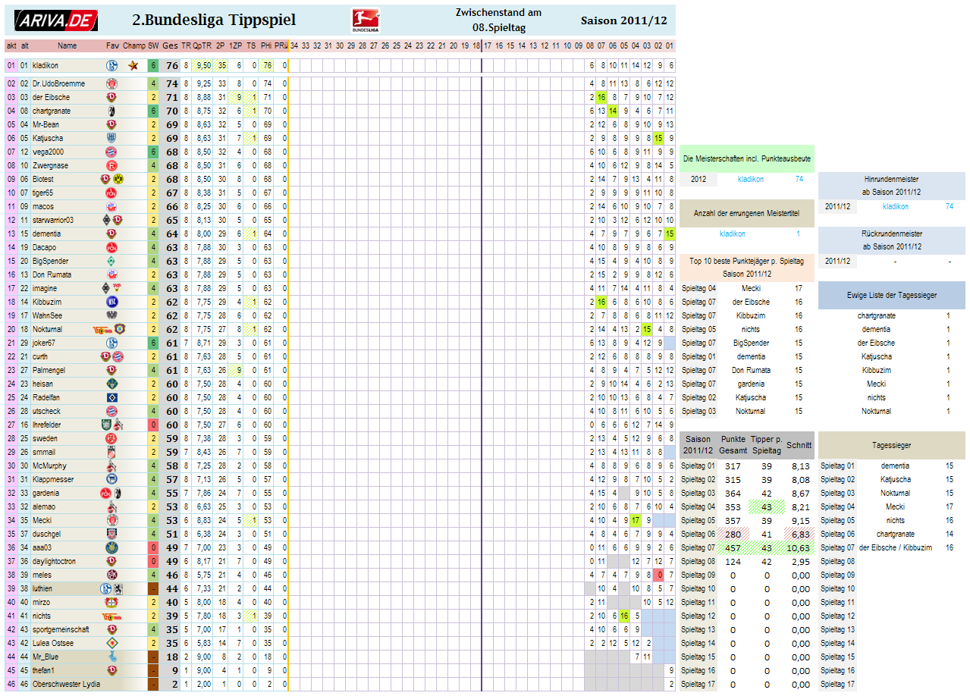Click 'Mecki' in the Top 10 Punktejäger list
The image size is (970, 696).
751,289
